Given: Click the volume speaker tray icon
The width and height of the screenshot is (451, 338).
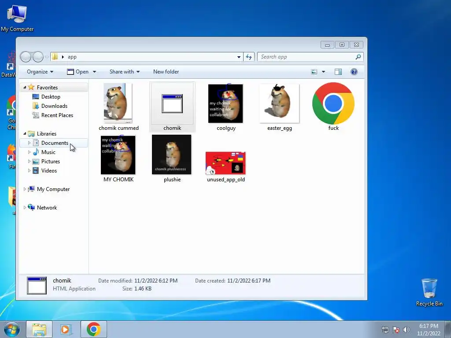Looking at the screenshot, I should tap(407, 330).
